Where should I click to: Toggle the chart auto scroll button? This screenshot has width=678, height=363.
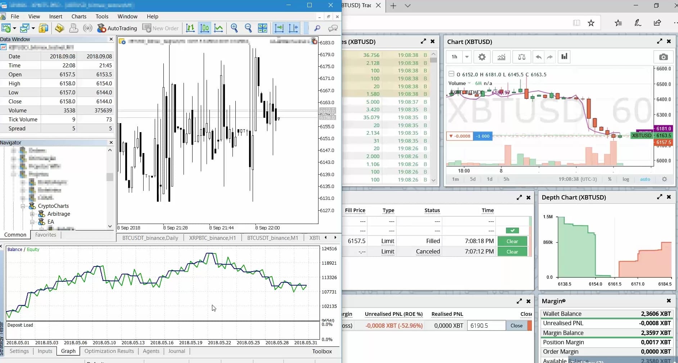[279, 28]
